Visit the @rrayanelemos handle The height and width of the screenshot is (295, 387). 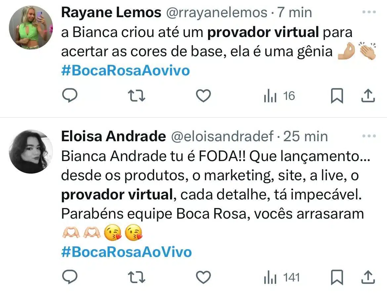(x=217, y=13)
